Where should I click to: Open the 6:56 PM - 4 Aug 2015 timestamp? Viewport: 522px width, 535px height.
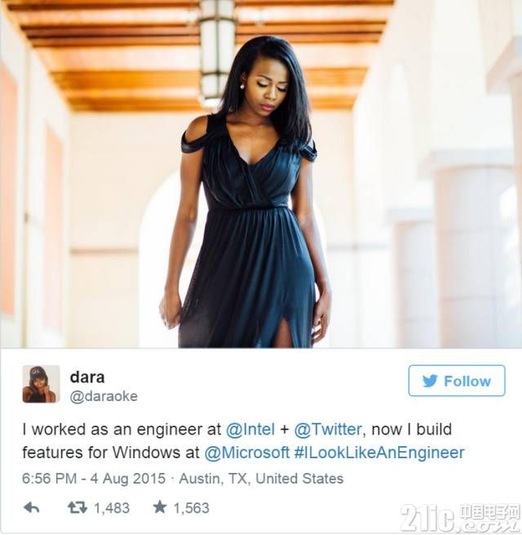click(94, 479)
